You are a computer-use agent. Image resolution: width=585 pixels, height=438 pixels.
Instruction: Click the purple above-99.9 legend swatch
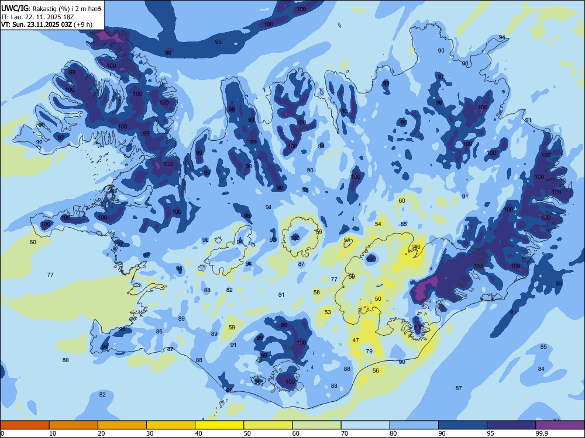tap(560, 425)
